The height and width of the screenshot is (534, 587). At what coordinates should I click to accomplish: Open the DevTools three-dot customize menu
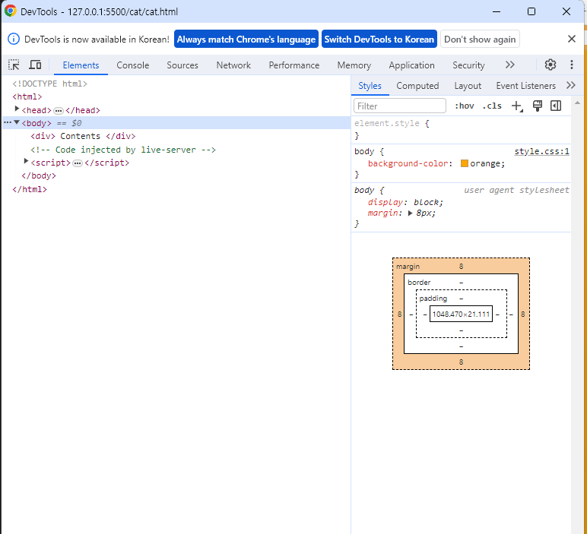coord(571,65)
